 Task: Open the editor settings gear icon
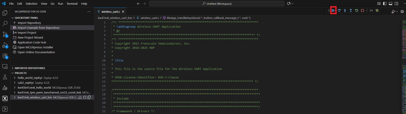point(402,11)
